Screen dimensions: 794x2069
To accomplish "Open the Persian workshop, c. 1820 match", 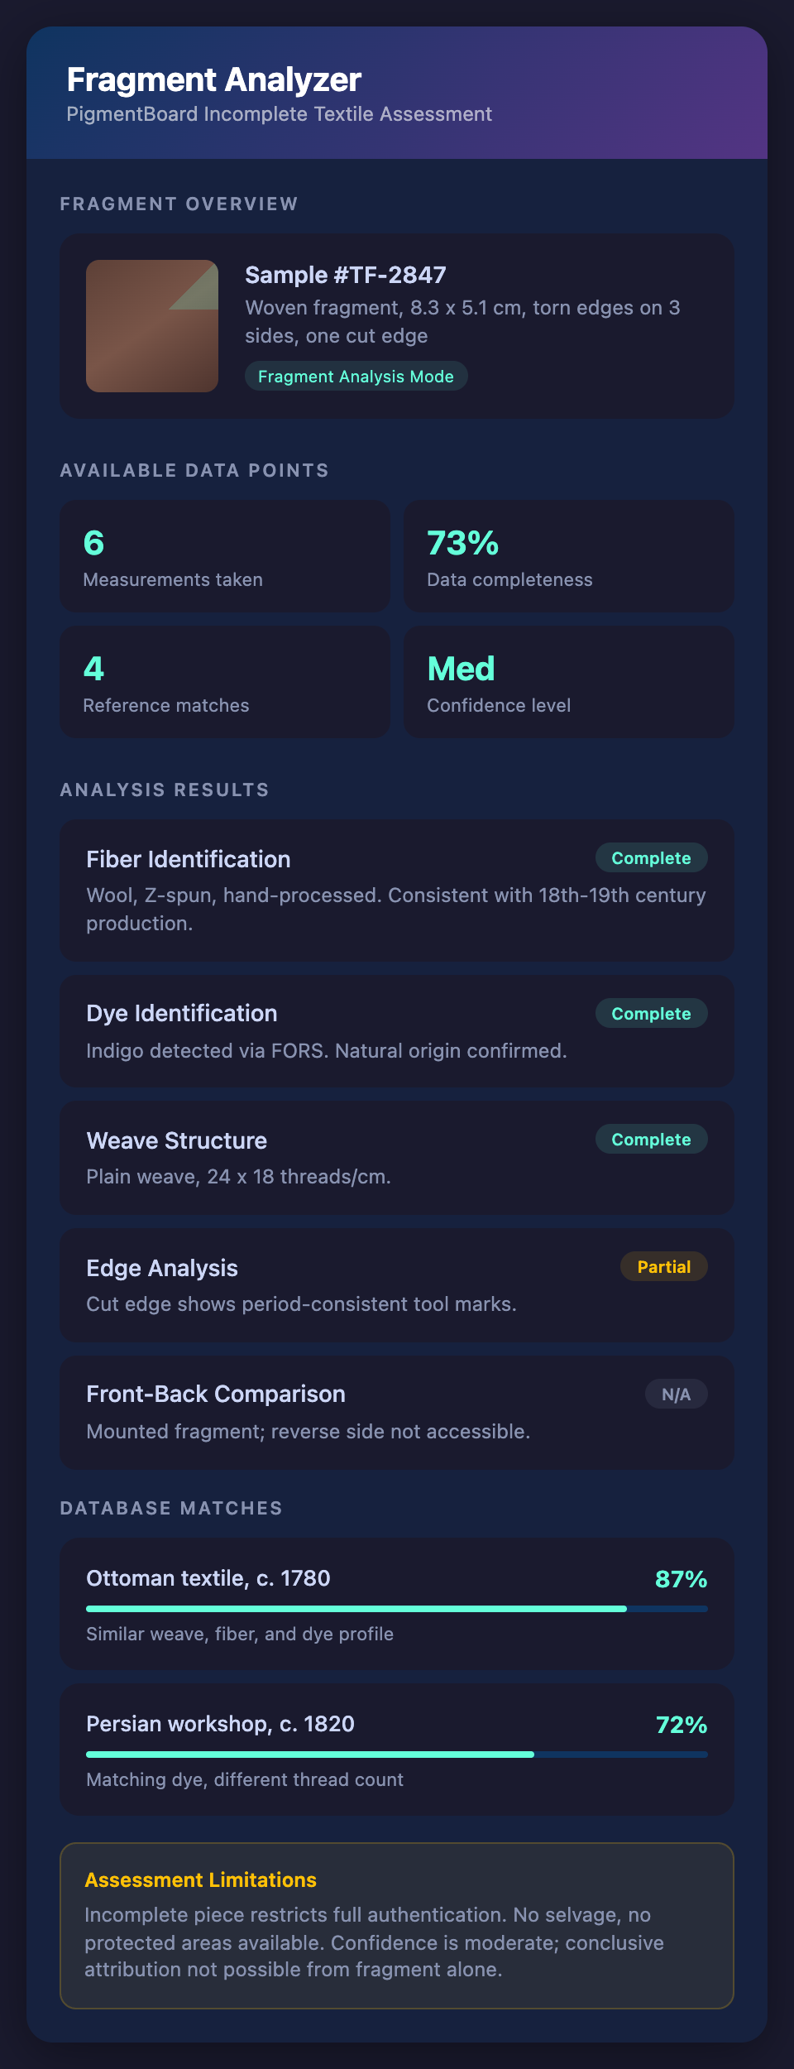I will [220, 1724].
